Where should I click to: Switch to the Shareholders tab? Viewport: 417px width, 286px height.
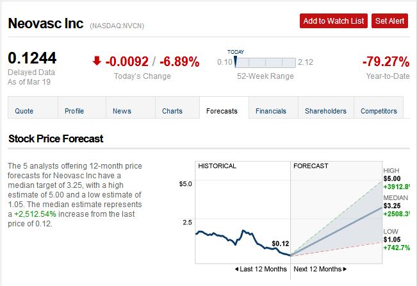tap(326, 111)
